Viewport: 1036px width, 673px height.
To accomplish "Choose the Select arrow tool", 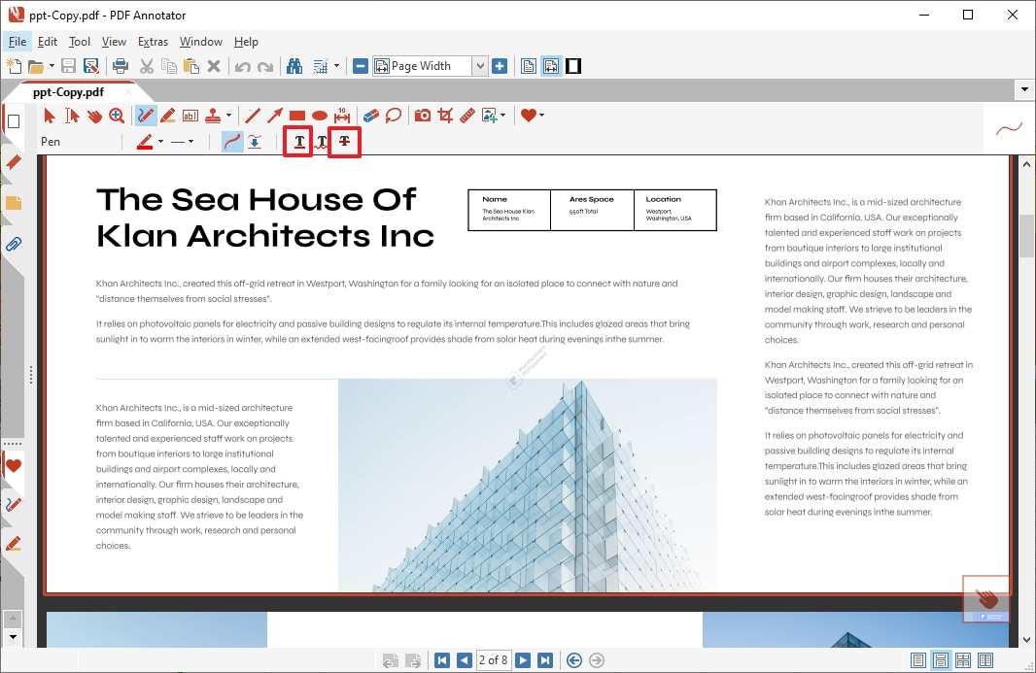I will click(x=50, y=116).
